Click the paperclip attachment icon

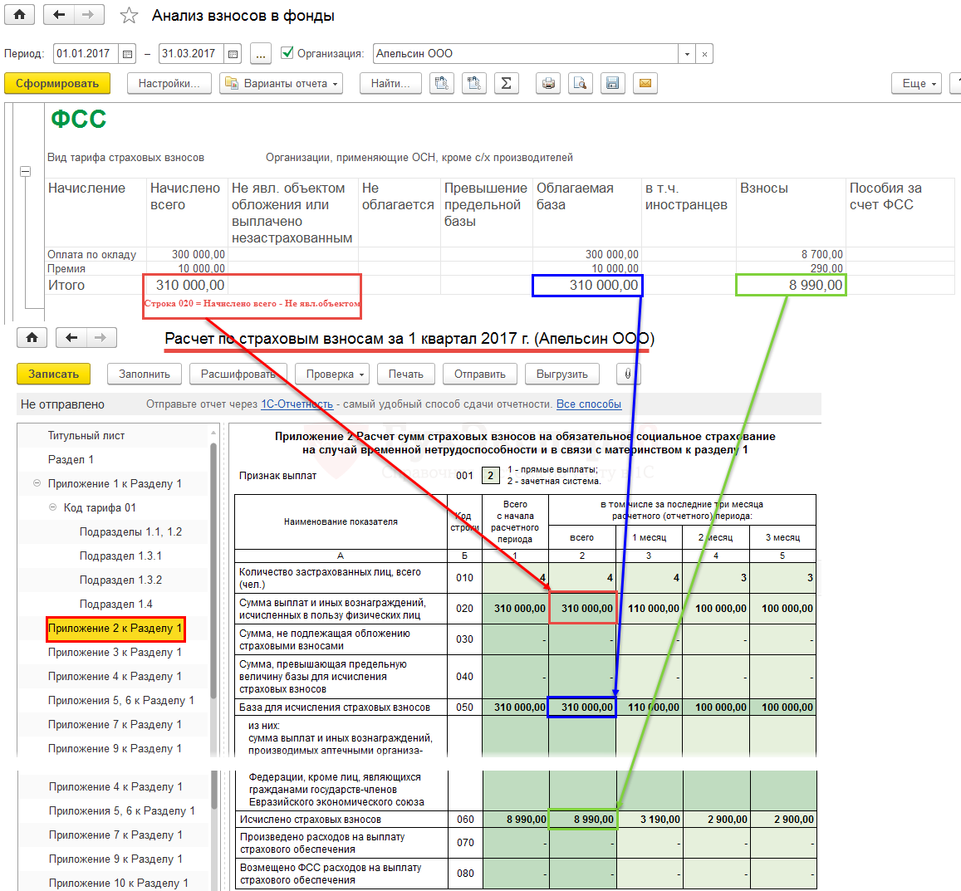[627, 375]
